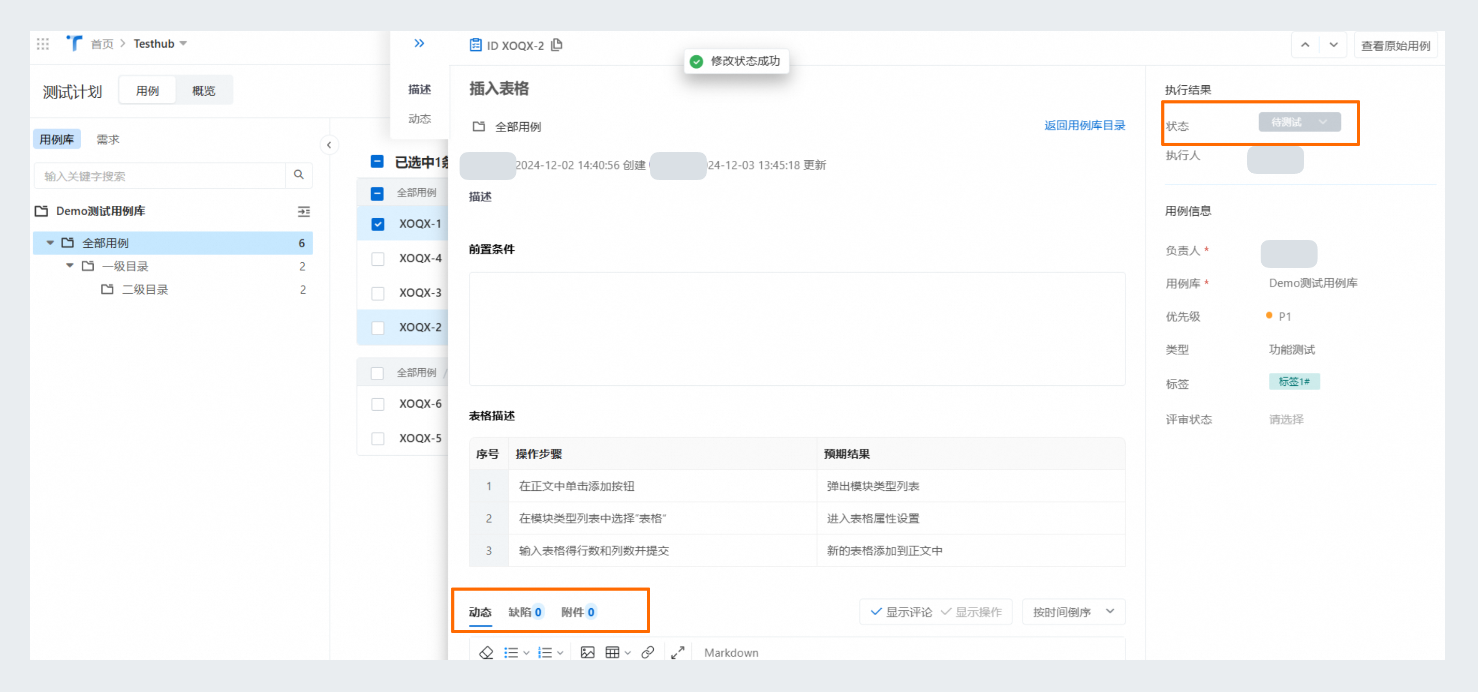The image size is (1478, 692).
Task: Expand the detail panel with the double chevron icon
Action: click(x=419, y=43)
